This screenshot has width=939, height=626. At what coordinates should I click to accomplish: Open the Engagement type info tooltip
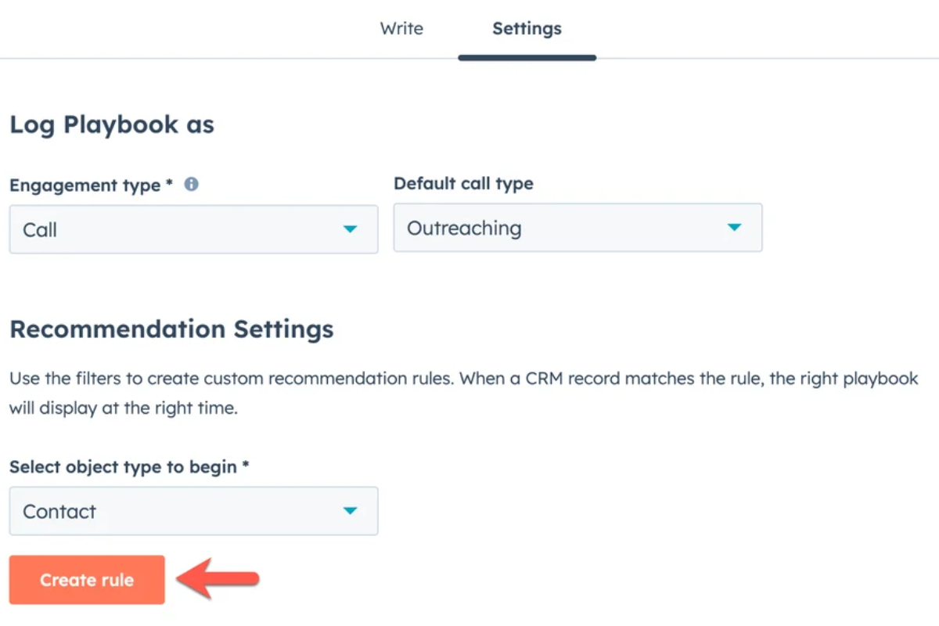(191, 185)
